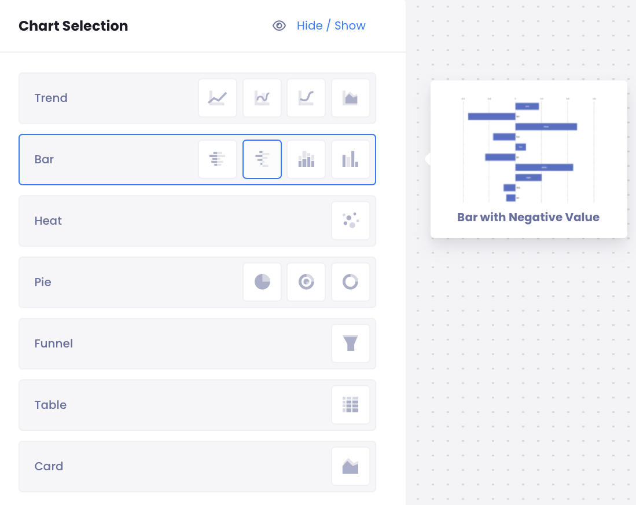This screenshot has height=505, width=636.
Task: Select the basic line chart icon
Action: [218, 98]
